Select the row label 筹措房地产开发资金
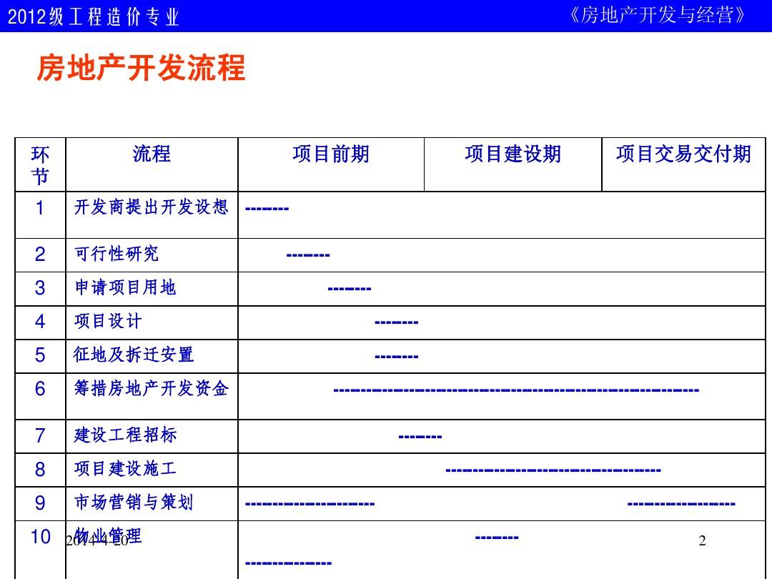This screenshot has height=579, width=772. (x=151, y=388)
